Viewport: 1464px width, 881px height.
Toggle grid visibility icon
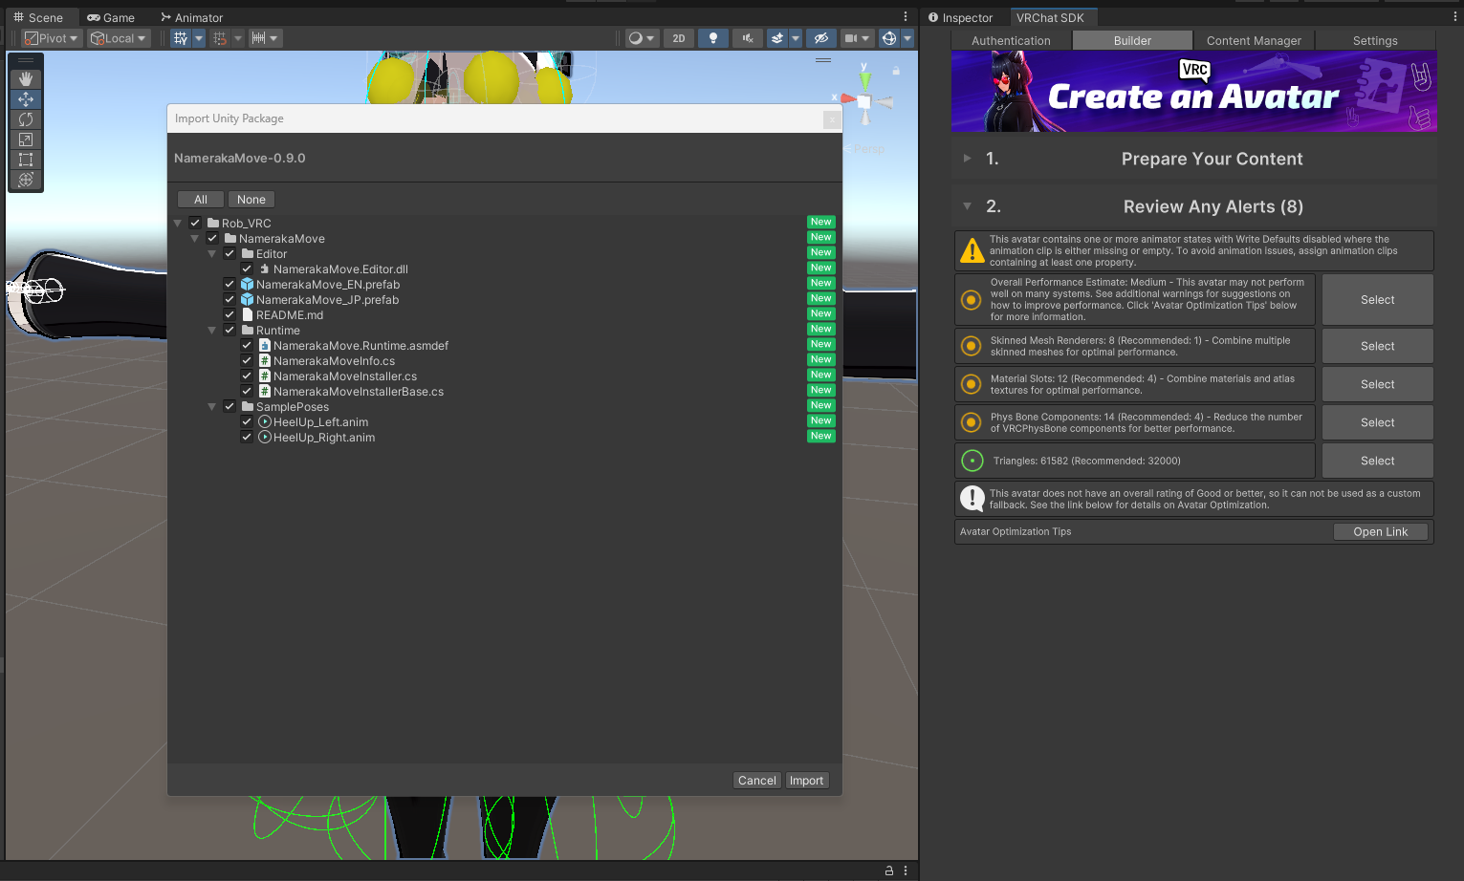coord(181,38)
